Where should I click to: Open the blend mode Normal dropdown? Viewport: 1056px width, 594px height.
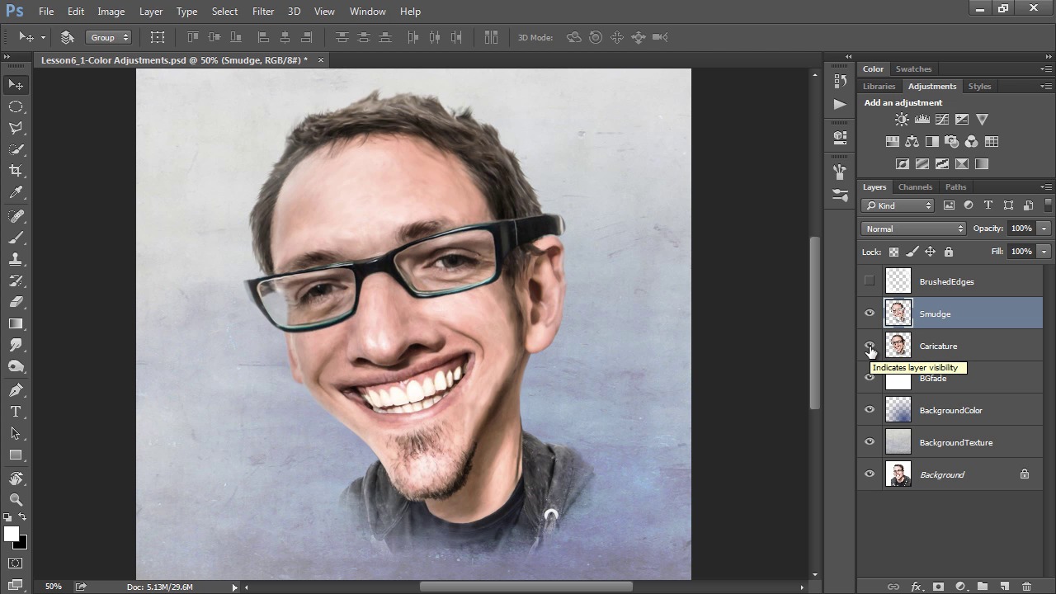click(x=913, y=229)
